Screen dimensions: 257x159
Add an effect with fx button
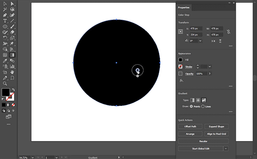pyautogui.click(x=181, y=81)
